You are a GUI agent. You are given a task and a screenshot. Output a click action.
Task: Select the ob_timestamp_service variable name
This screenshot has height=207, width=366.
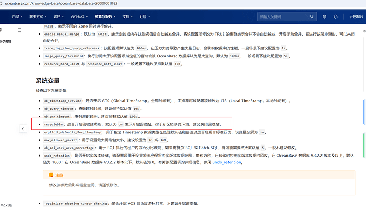pyautogui.click(x=62, y=101)
